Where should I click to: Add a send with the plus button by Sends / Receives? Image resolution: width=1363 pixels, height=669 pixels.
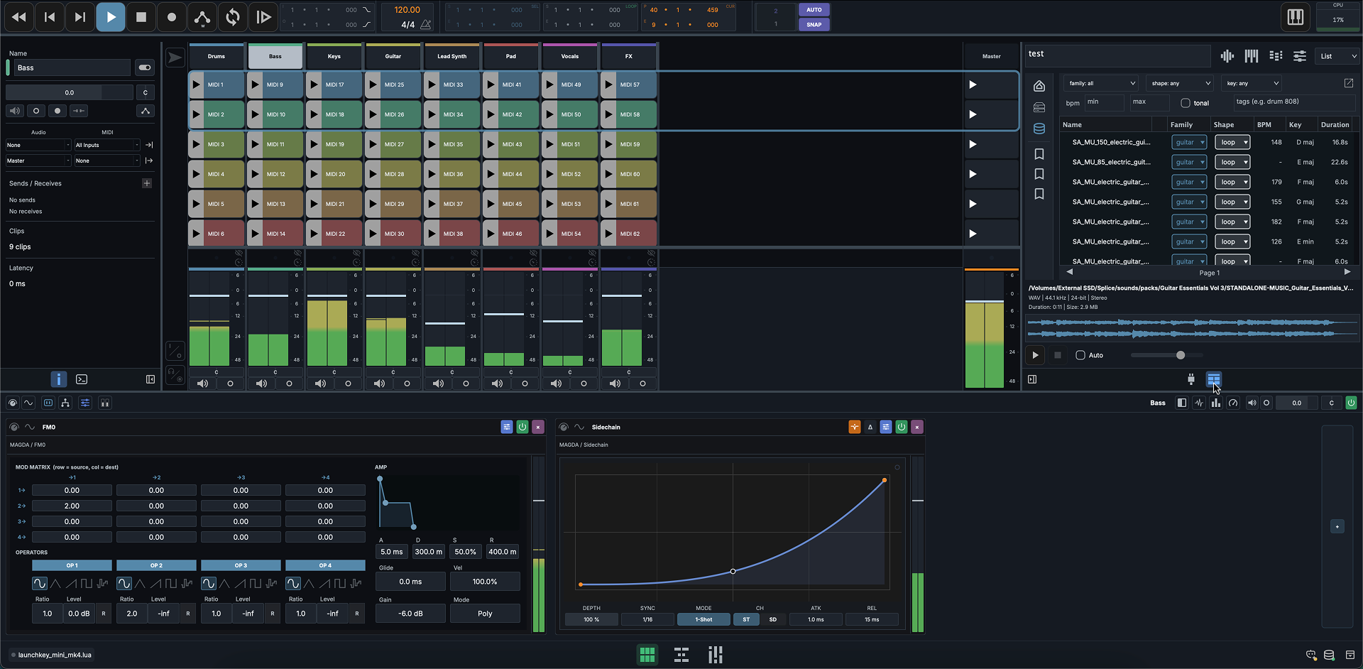(147, 183)
